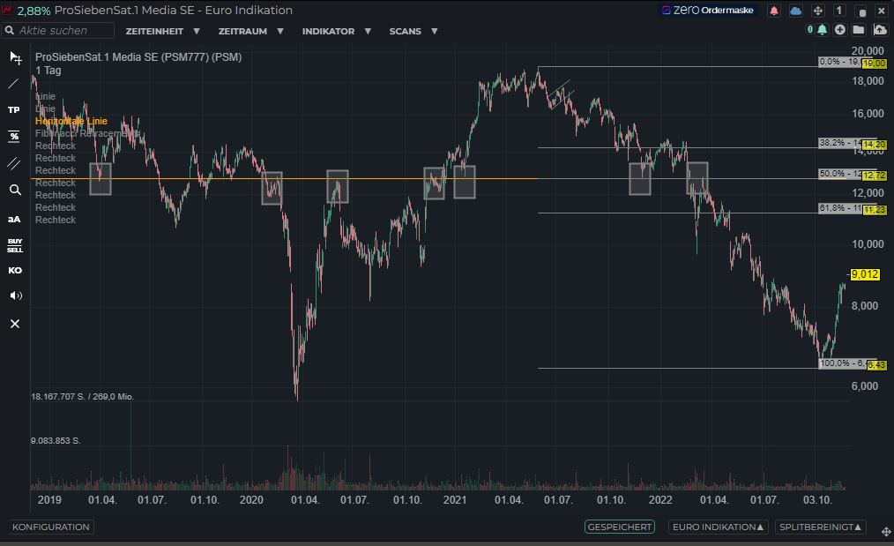Image resolution: width=894 pixels, height=546 pixels.
Task: Open the INDIKATOR menu
Action: [x=335, y=31]
